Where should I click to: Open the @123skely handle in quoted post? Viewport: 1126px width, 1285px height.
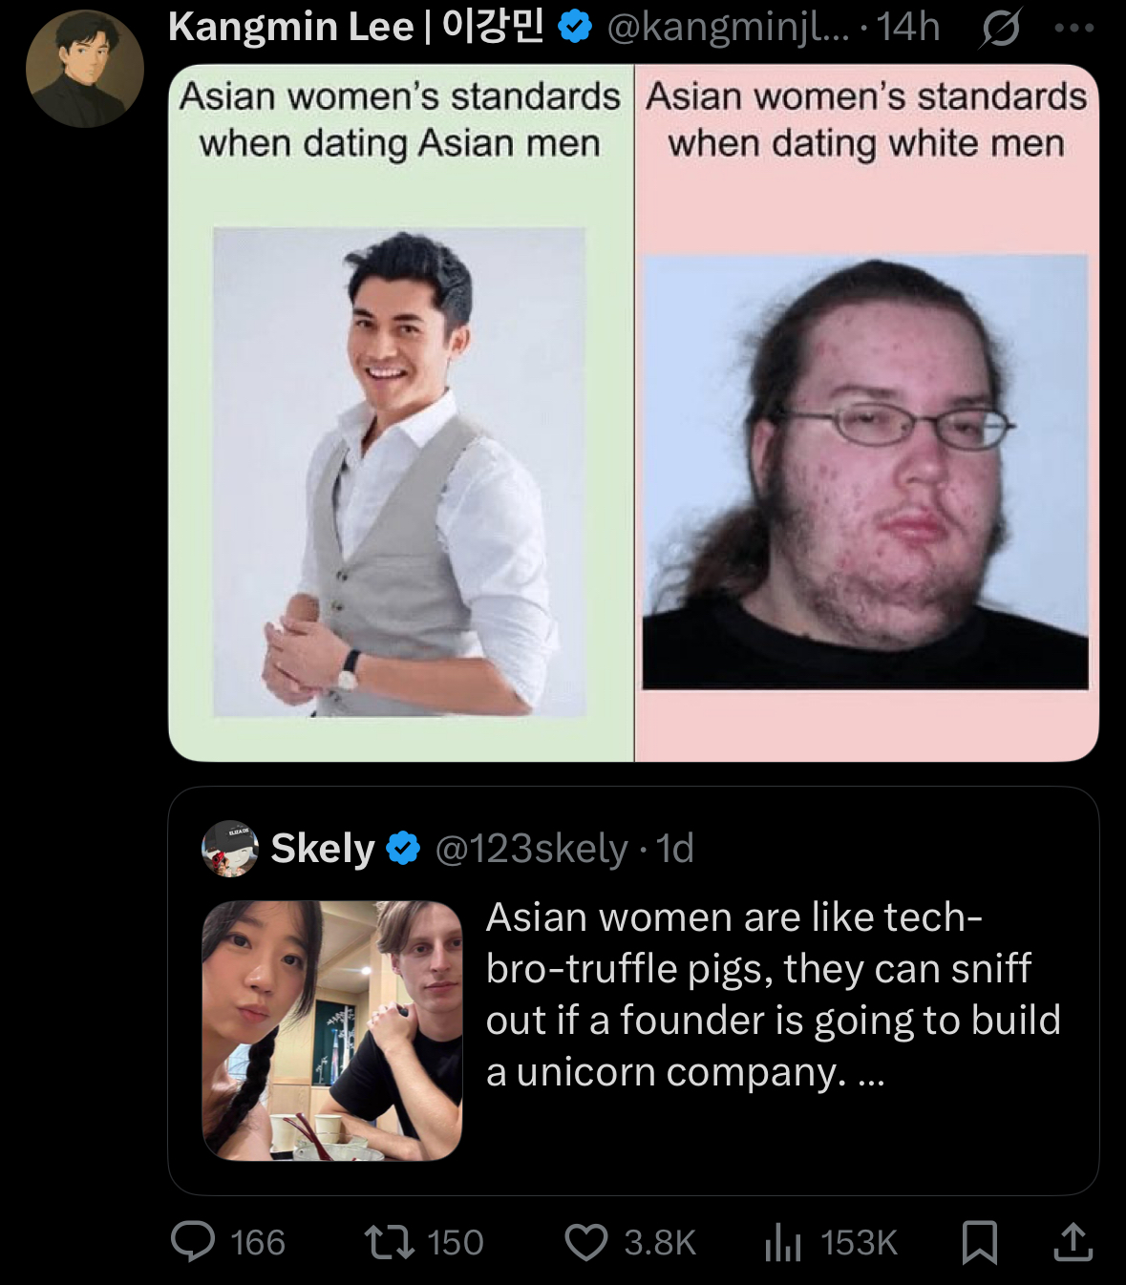click(x=531, y=848)
